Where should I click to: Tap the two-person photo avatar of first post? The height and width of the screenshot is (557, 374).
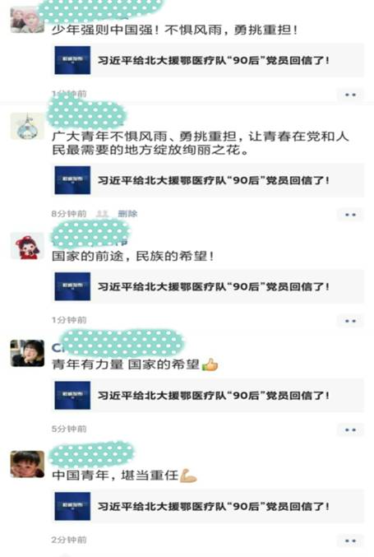[x=27, y=20]
